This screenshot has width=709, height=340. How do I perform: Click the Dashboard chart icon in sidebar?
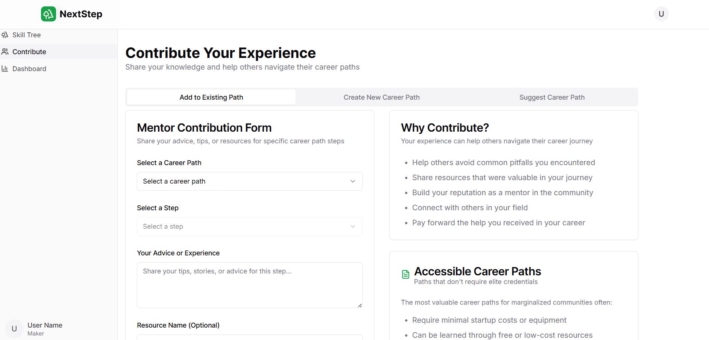point(5,69)
